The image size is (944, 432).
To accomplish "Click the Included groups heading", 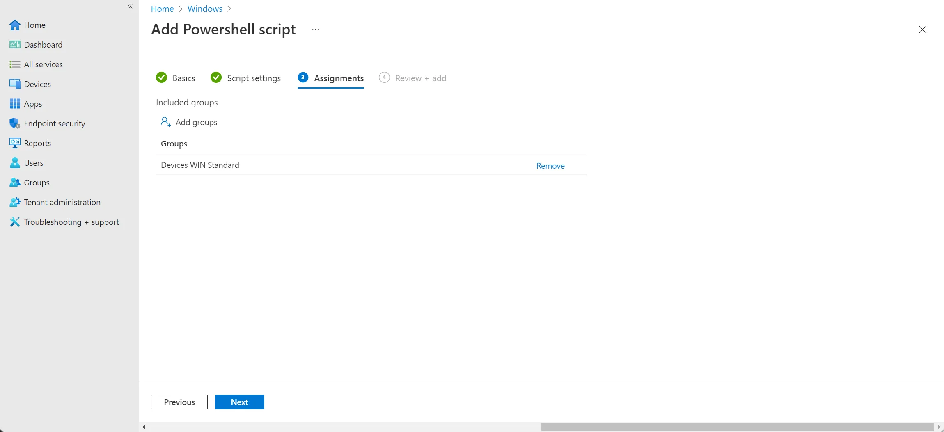I will (187, 103).
